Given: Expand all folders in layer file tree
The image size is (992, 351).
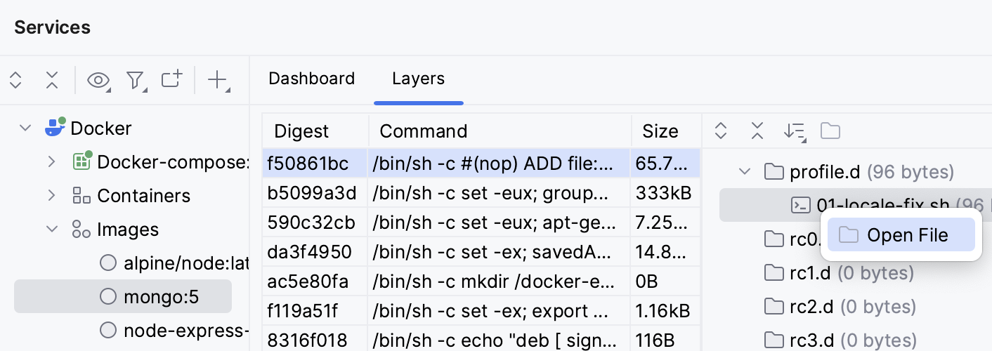Looking at the screenshot, I should click(720, 131).
